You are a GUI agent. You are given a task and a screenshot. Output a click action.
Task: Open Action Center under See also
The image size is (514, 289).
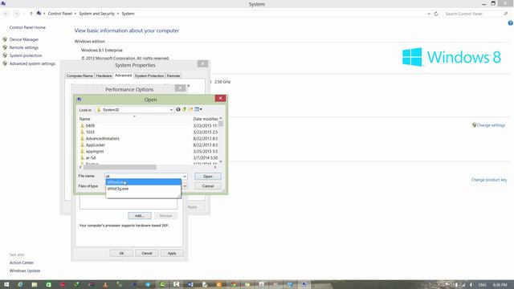pyautogui.click(x=22, y=263)
